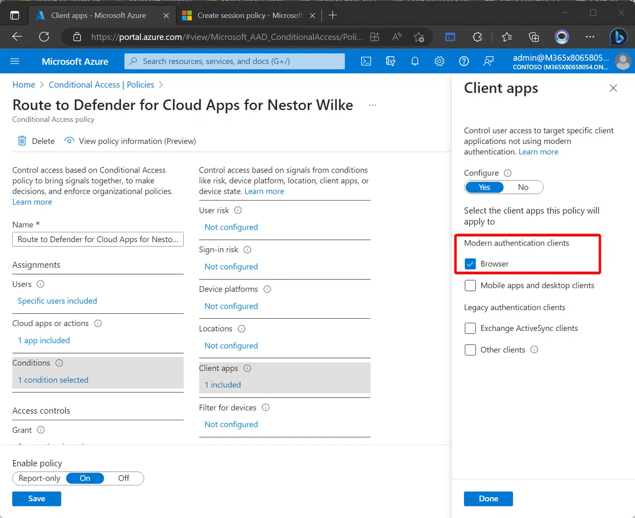Click the admin account avatar

pyautogui.click(x=623, y=61)
